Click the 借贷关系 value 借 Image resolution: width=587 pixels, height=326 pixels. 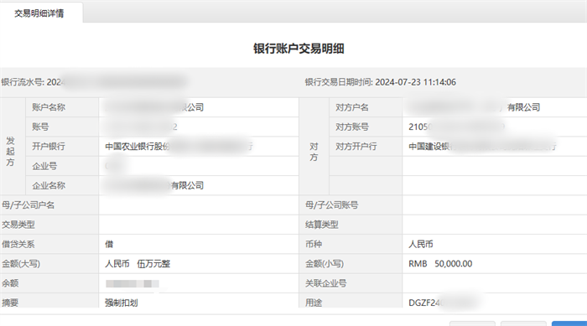(x=109, y=245)
